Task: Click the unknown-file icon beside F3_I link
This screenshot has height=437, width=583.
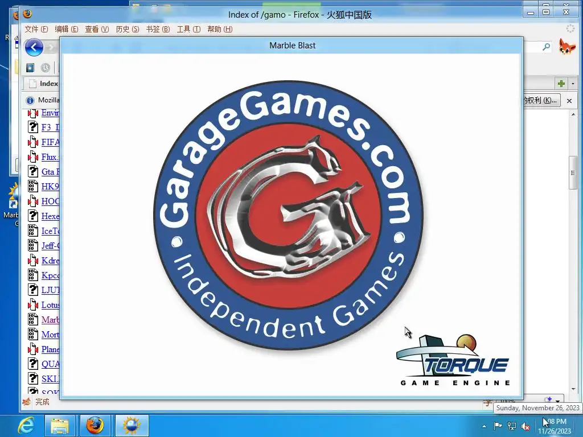Action: pos(32,127)
